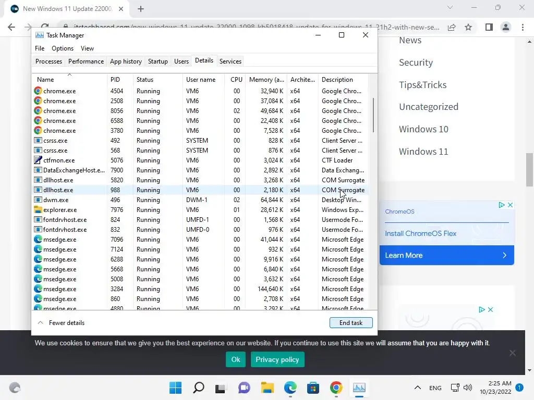Click the Chrome back arrow
Viewport: 534px width, 400px height.
[11, 27]
